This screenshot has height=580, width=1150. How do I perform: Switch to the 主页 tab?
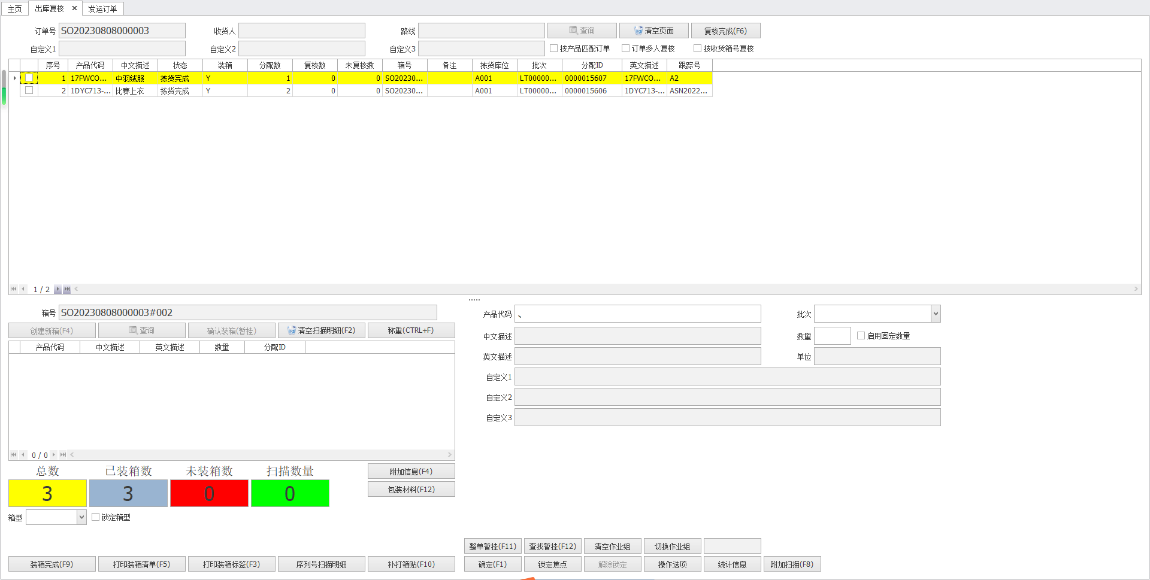(x=14, y=9)
